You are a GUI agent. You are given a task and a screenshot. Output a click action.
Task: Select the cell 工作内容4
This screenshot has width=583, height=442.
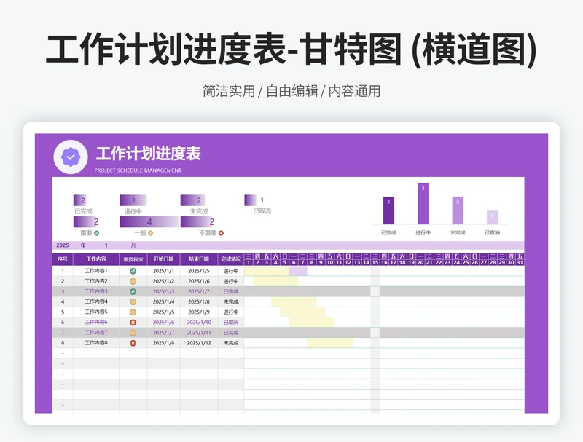click(x=96, y=301)
